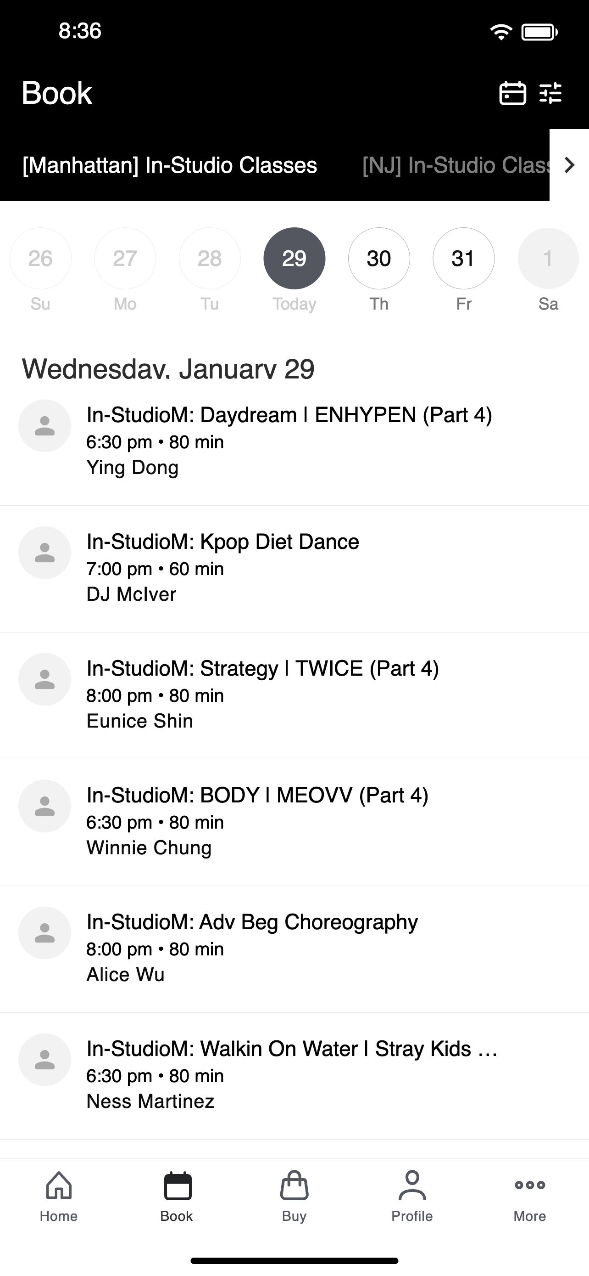Viewport: 589px width, 1276px height.
Task: Open the calendar date picker icon
Action: (512, 93)
